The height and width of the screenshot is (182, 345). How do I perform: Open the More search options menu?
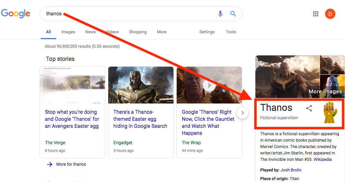point(162,32)
